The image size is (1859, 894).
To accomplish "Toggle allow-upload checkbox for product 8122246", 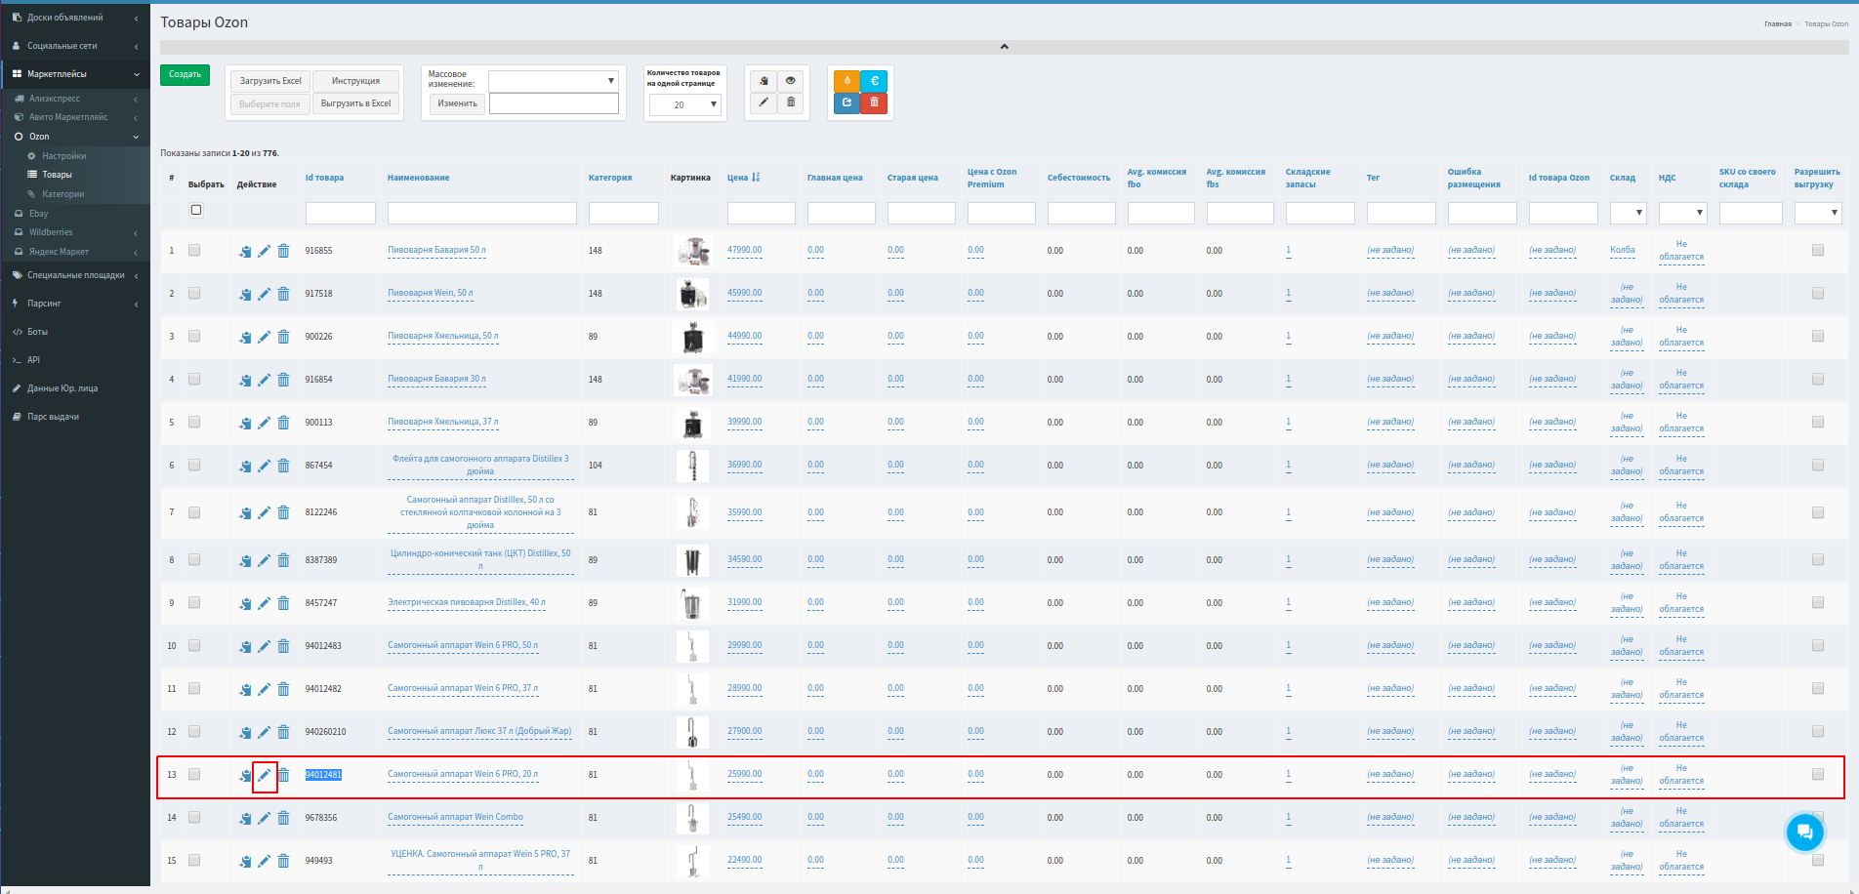I will pos(1818,512).
